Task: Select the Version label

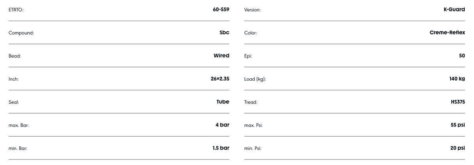Action: coord(252,10)
